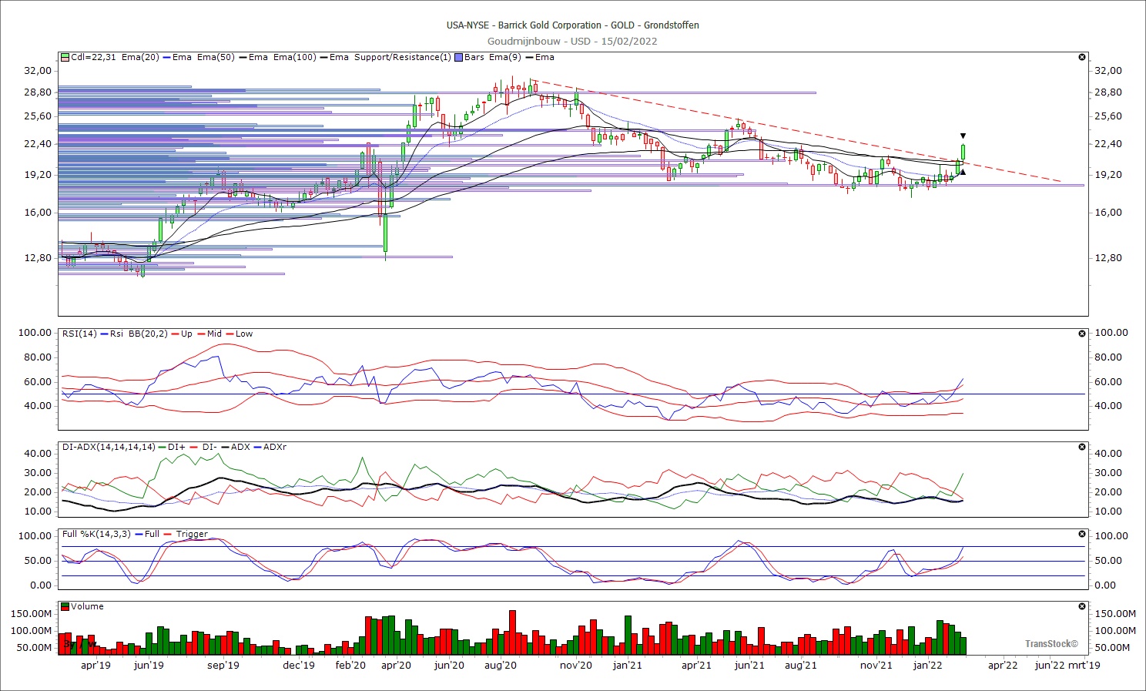Click the 'Ema(50)' legend label

click(x=216, y=57)
